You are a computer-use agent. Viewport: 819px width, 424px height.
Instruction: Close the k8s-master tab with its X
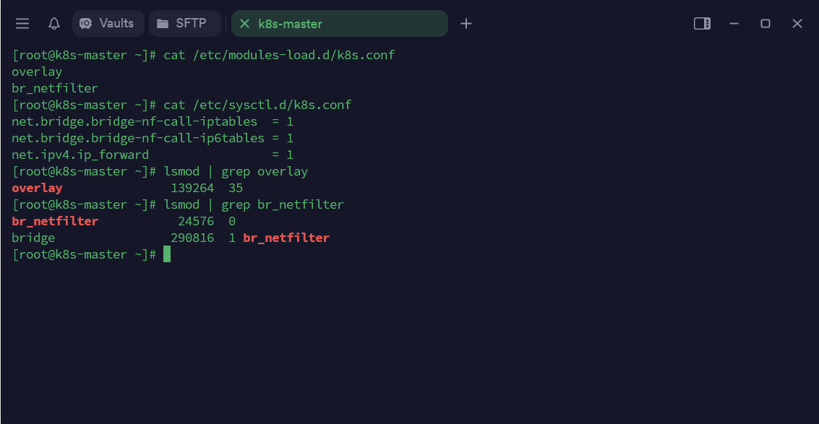(x=244, y=24)
